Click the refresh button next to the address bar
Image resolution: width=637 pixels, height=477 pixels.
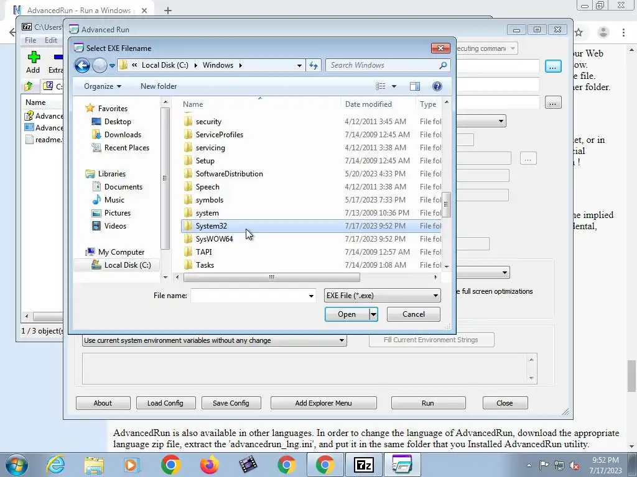coord(314,65)
